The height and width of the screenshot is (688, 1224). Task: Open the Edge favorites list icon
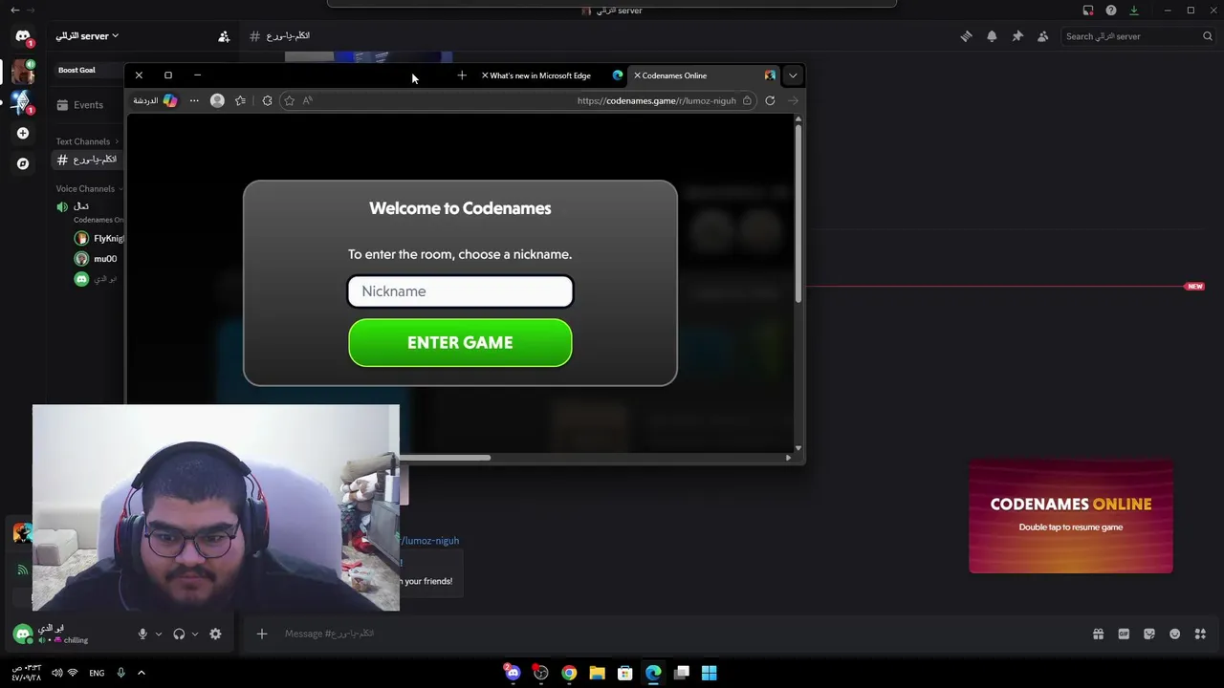(x=240, y=100)
